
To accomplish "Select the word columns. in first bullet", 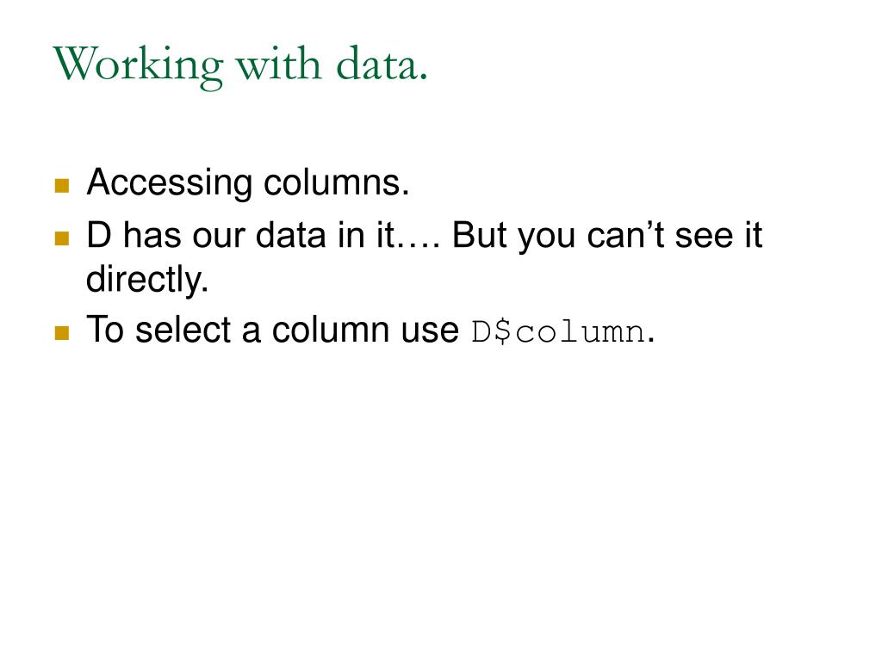I will pyautogui.click(x=337, y=183).
